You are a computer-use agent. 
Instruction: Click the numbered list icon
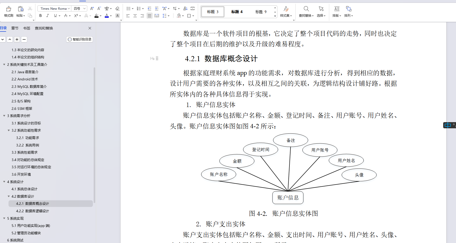[139, 8]
